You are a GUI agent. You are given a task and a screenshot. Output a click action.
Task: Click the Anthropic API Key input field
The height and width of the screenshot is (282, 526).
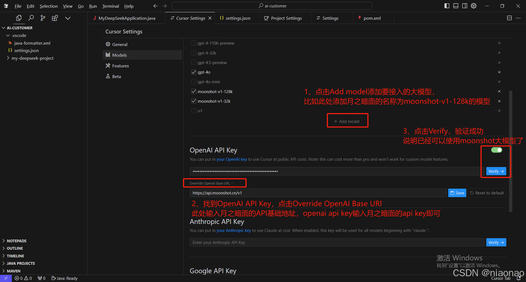pyautogui.click(x=337, y=243)
